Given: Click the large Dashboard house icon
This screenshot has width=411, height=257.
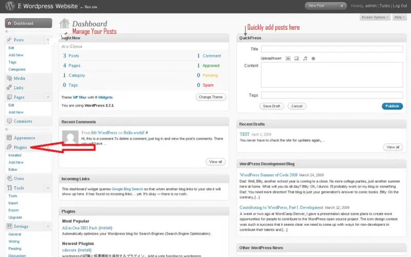Looking at the screenshot, I should [x=64, y=23].
